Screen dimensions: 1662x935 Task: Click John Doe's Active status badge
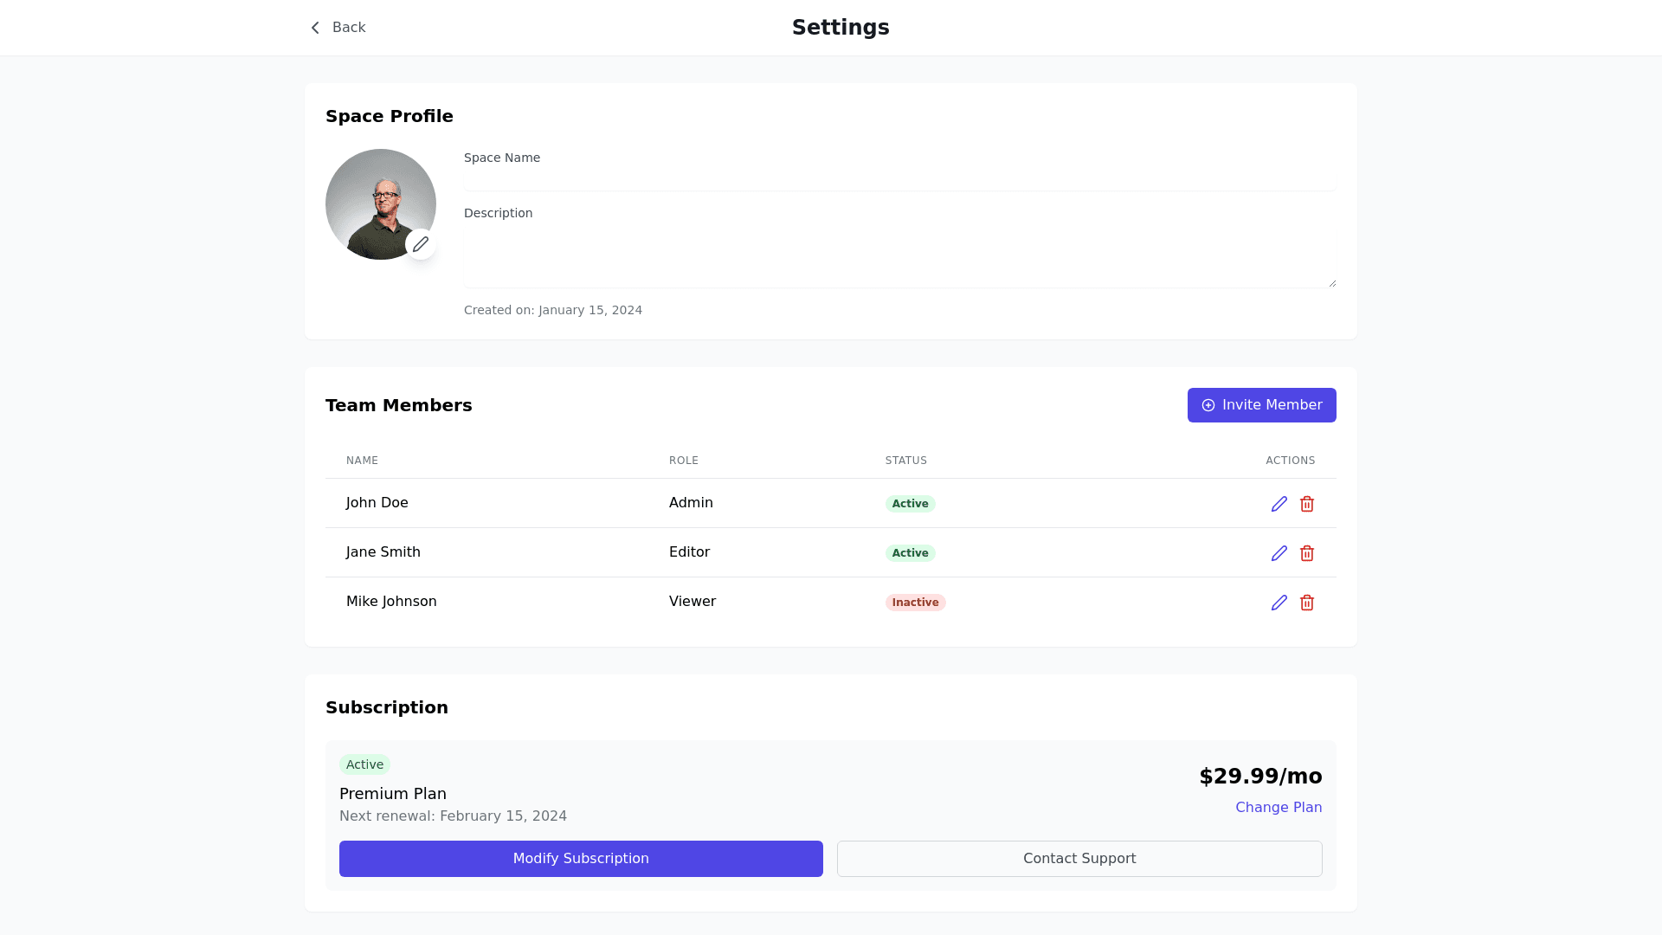click(910, 504)
